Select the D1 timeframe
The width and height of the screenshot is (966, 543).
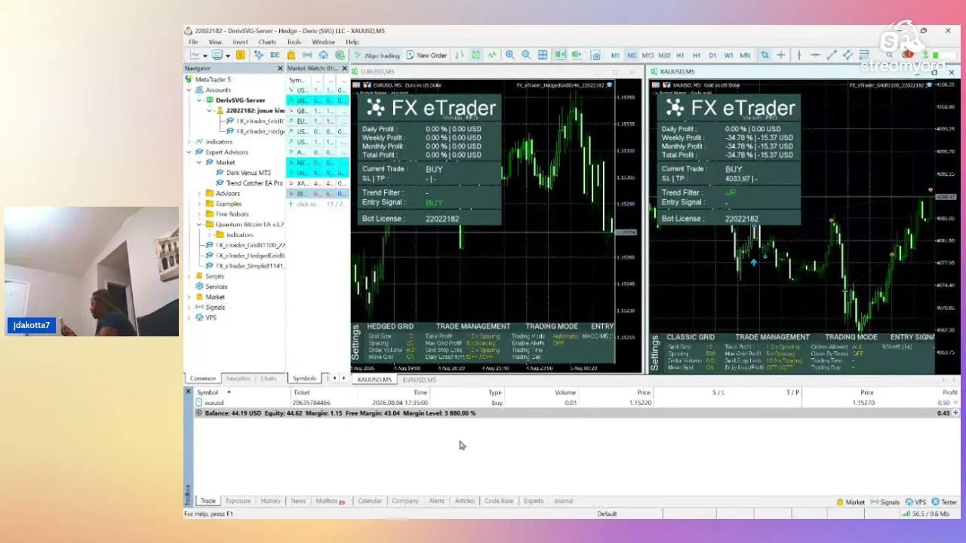click(712, 55)
